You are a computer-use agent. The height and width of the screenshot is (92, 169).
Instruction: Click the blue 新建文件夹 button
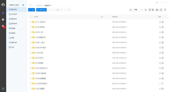point(41,10)
